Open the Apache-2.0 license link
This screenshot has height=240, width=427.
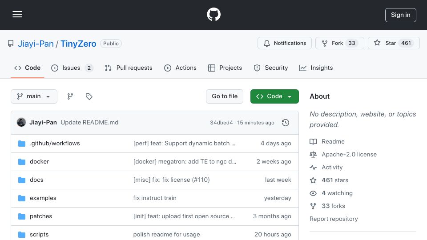(343, 155)
